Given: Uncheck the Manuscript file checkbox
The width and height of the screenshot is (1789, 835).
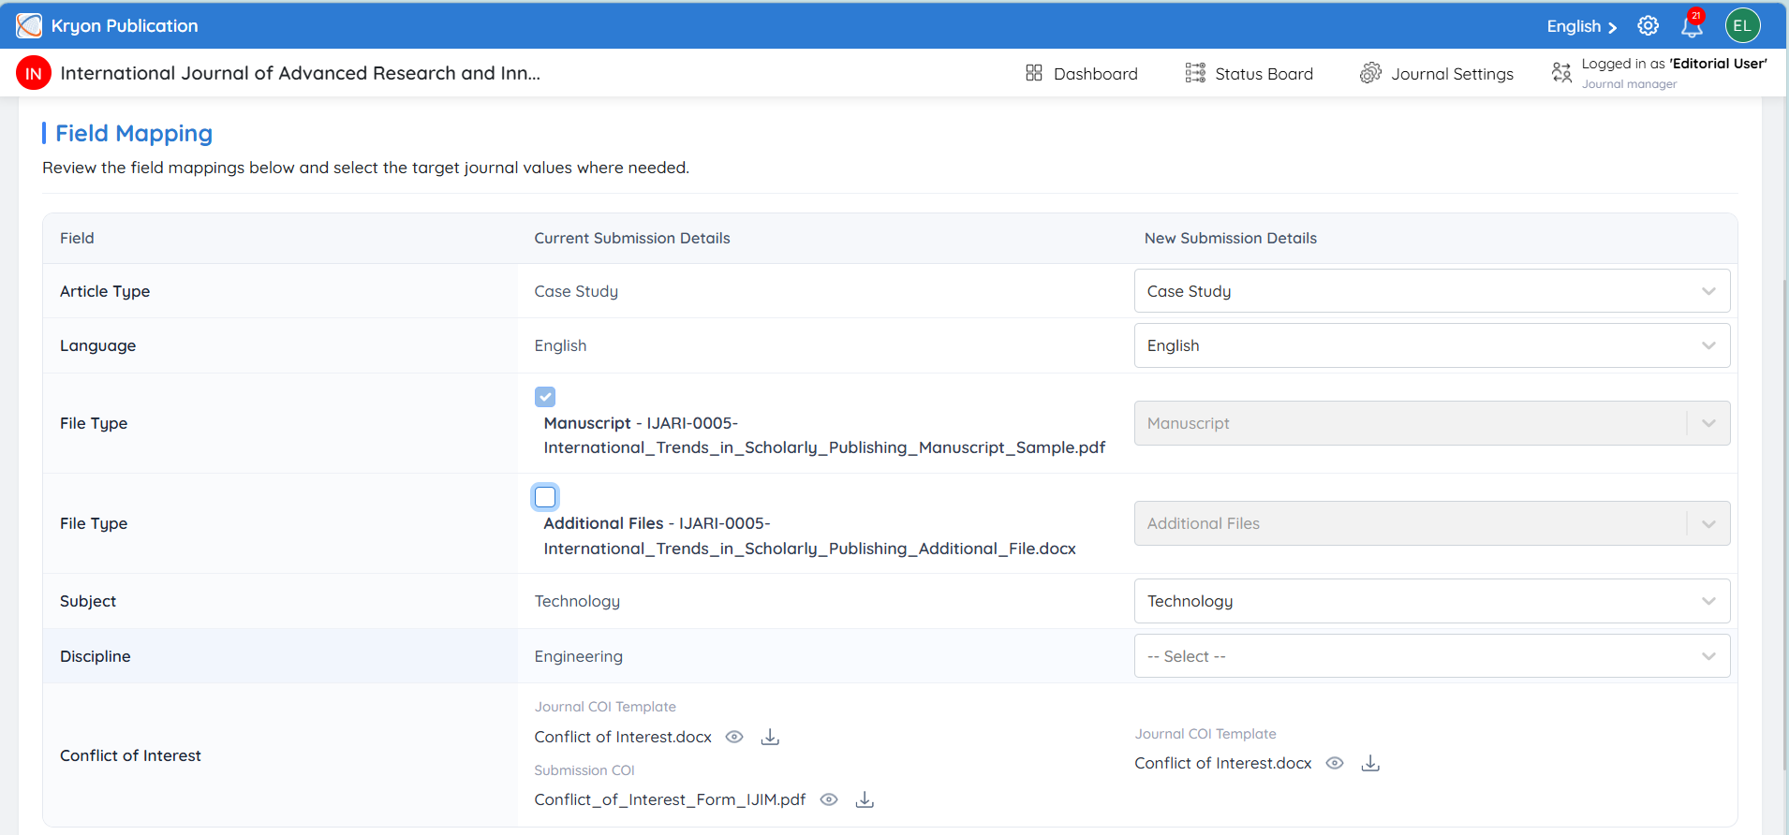Looking at the screenshot, I should pos(545,397).
